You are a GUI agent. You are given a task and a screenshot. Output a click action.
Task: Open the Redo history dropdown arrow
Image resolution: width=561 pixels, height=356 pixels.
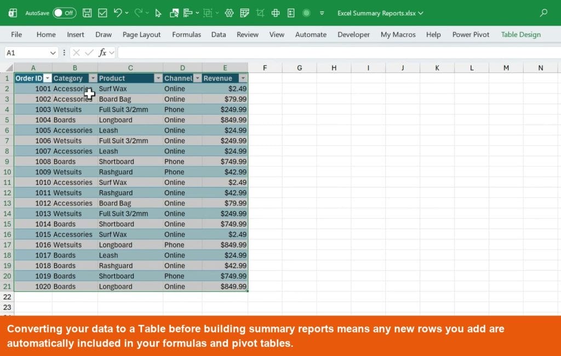147,13
